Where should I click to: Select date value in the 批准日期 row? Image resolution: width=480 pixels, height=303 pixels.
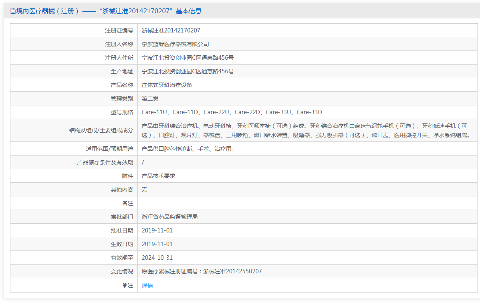click(x=157, y=230)
